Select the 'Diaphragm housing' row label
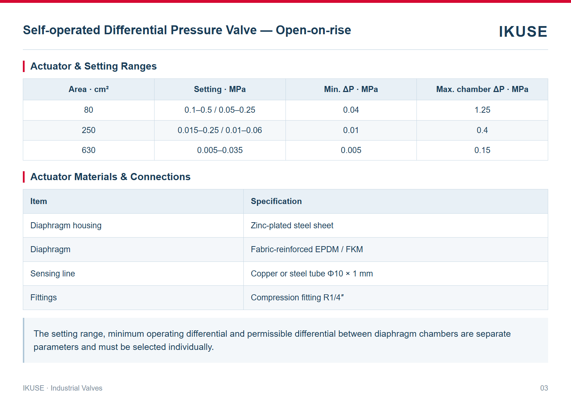The height and width of the screenshot is (402, 571). click(x=66, y=225)
